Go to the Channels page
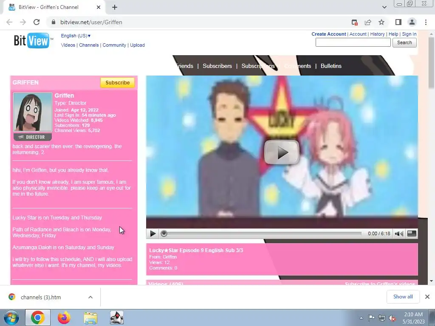Image resolution: width=435 pixels, height=326 pixels. [89, 45]
